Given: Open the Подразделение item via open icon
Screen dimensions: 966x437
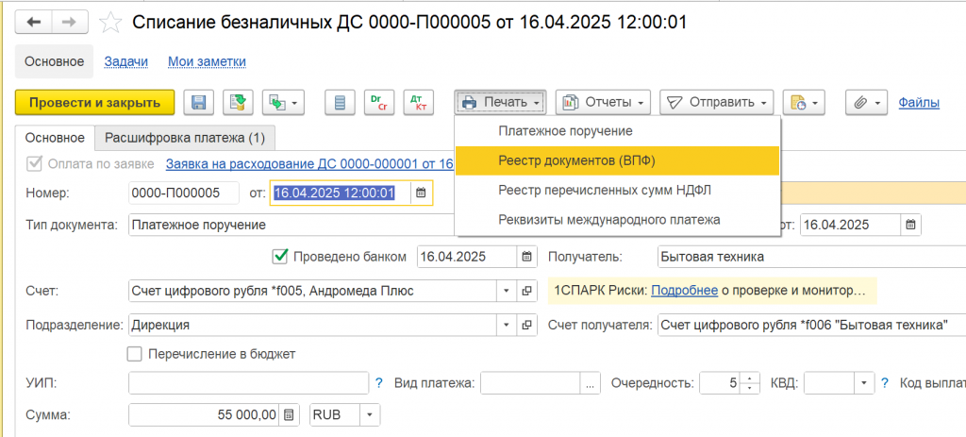Looking at the screenshot, I should pyautogui.click(x=526, y=324).
